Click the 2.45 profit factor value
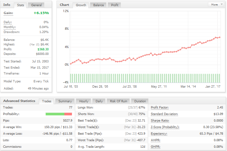Screen dimensions: 227x151 [220, 108]
